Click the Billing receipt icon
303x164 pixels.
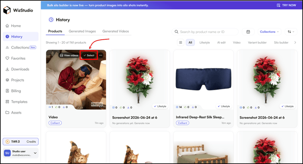[7, 91]
